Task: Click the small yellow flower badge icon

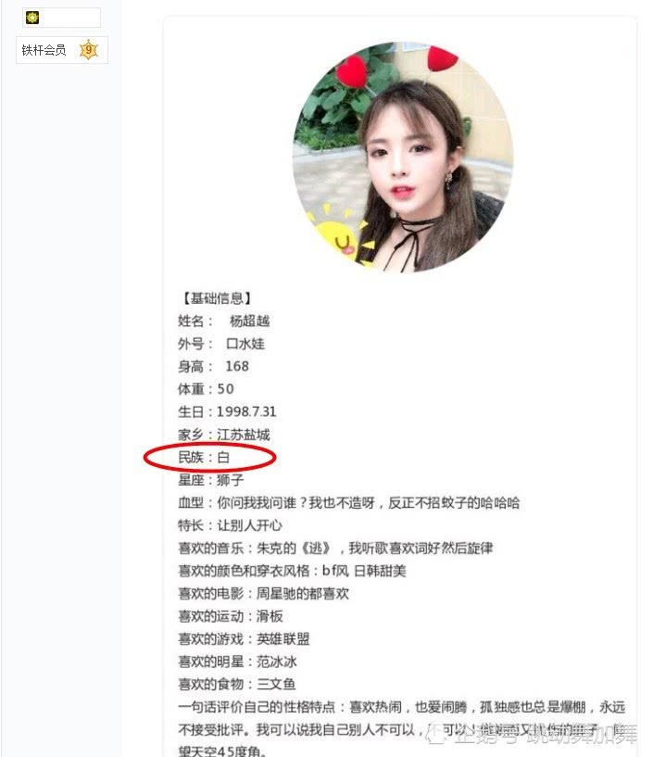Action: tap(31, 18)
